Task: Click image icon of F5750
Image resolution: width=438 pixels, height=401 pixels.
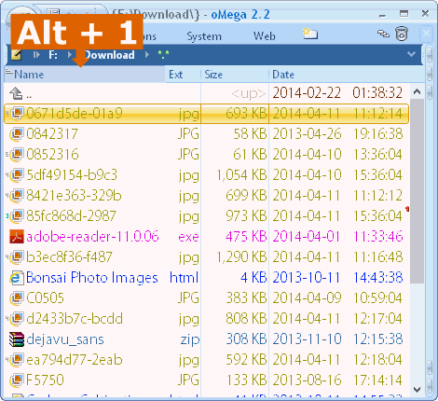Action: coord(17,380)
